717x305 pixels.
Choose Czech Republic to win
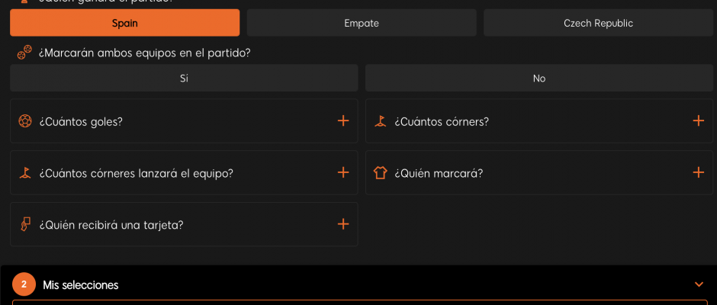coord(598,23)
